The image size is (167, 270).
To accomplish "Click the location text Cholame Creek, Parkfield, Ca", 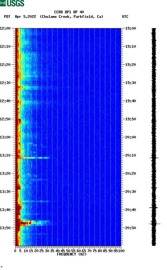I will click(x=71, y=17).
